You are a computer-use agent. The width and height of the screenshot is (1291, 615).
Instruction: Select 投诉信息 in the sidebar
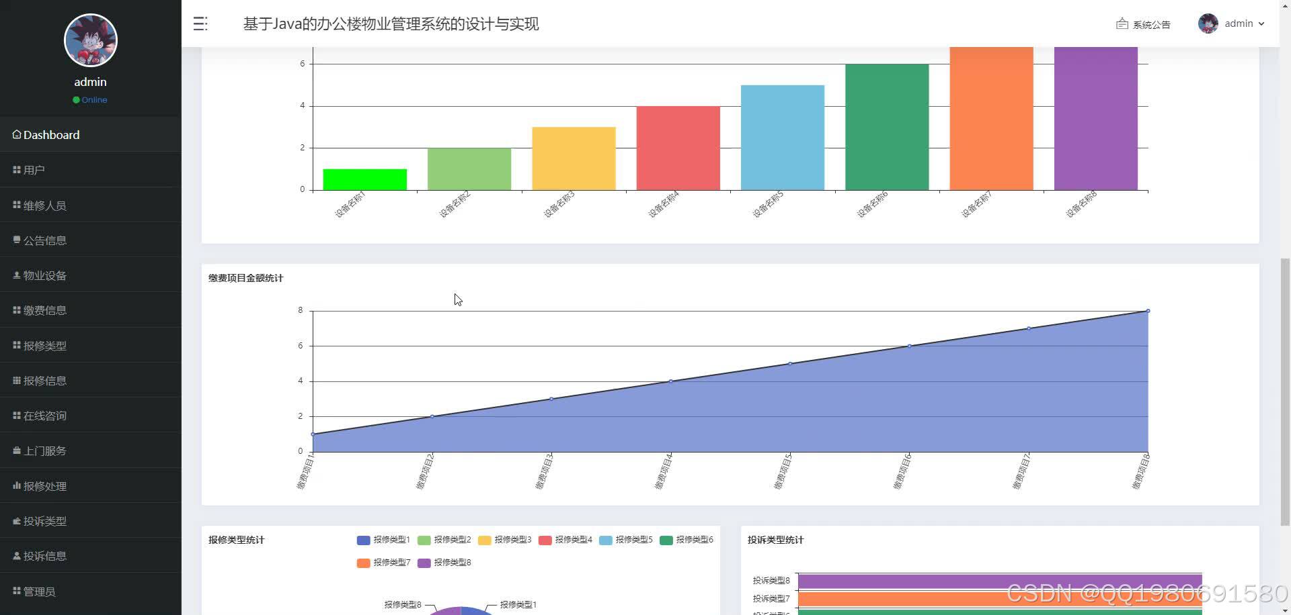(91, 556)
